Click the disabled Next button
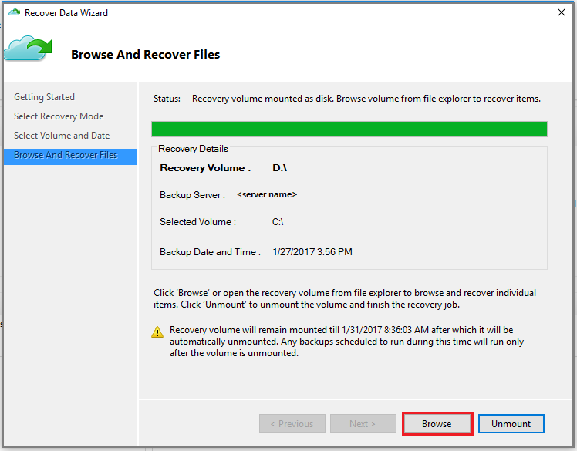Screen dimensions: 577x451 (363, 424)
